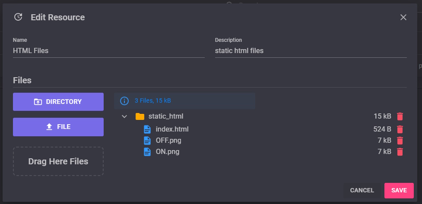The width and height of the screenshot is (422, 204).
Task: Select the static_html folder row
Action: 166,116
